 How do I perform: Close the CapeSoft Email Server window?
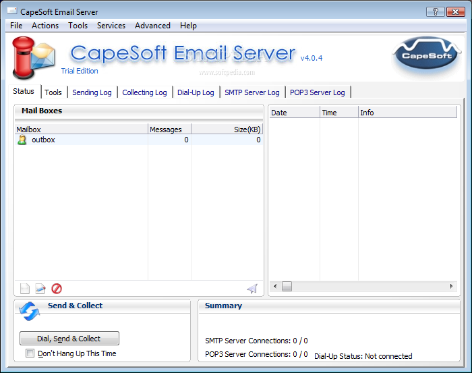click(455, 12)
